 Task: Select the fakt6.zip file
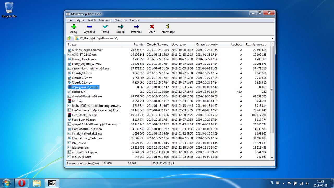click(77, 101)
